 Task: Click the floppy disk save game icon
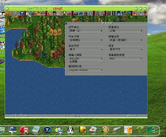(22, 13)
